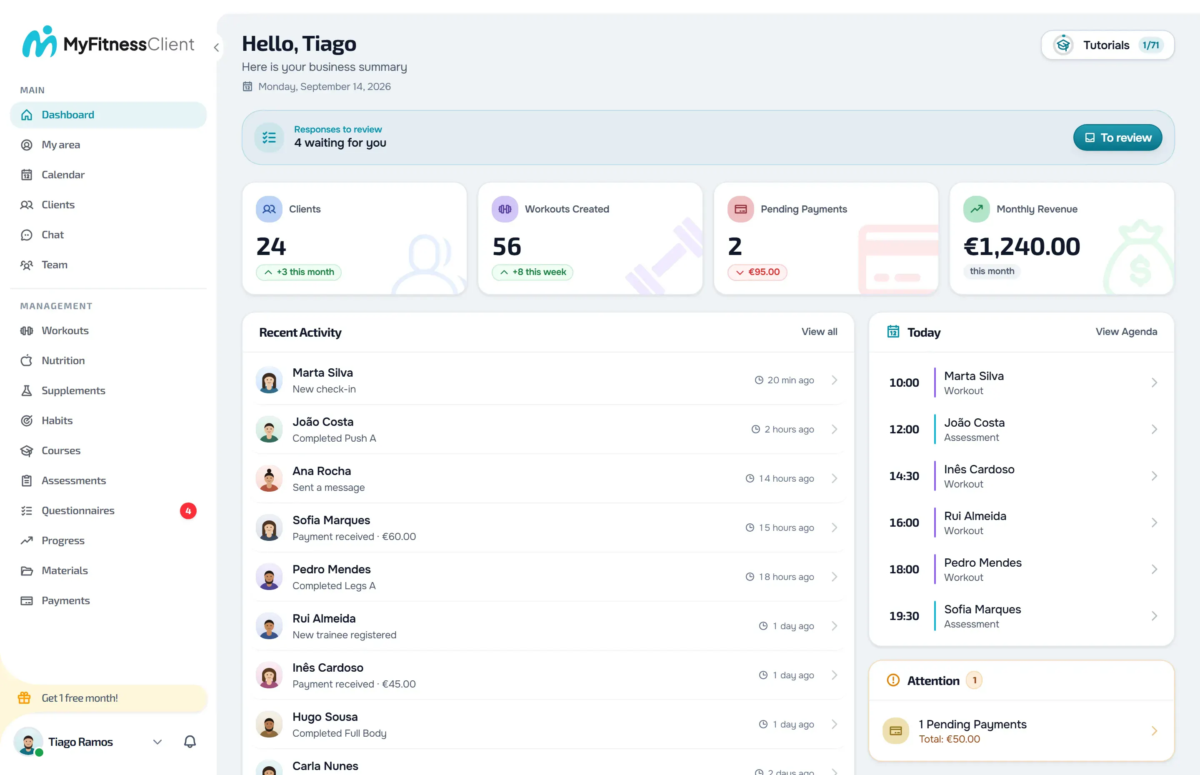Click the +3 this month badge
1200x775 pixels.
pos(298,272)
